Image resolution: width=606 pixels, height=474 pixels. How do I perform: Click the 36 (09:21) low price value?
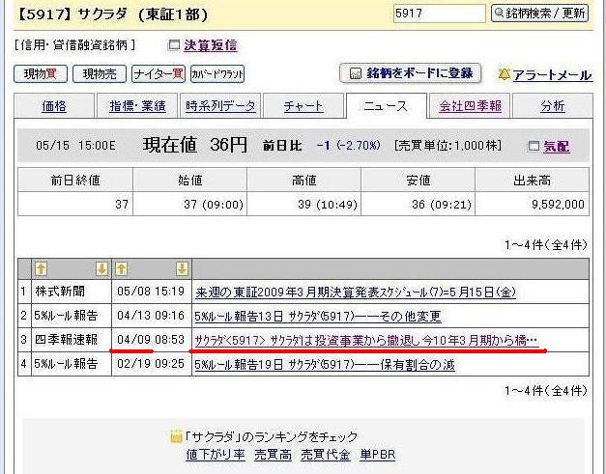pyautogui.click(x=442, y=205)
